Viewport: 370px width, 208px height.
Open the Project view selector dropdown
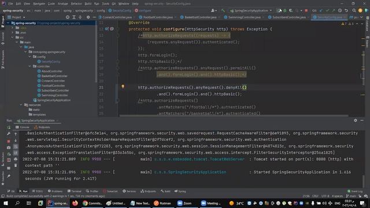click(16, 17)
